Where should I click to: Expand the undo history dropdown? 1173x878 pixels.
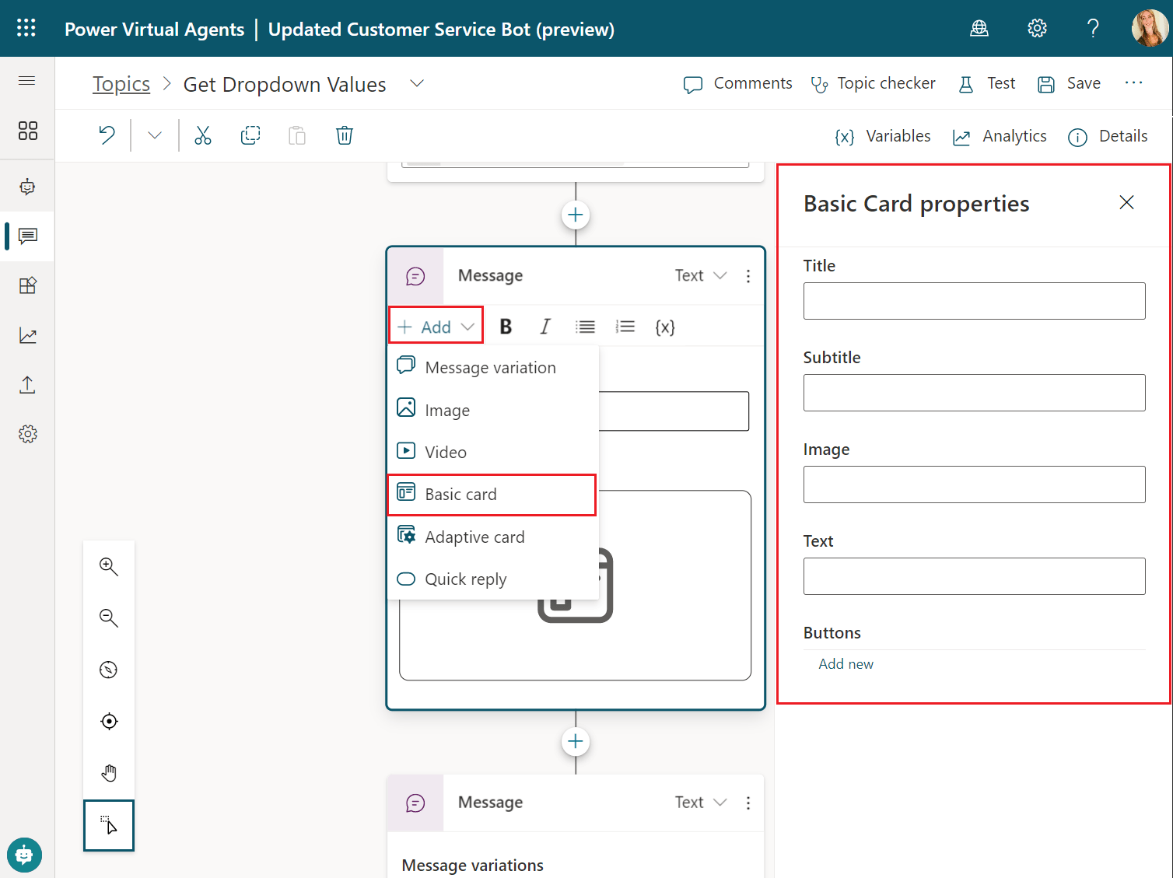click(155, 135)
